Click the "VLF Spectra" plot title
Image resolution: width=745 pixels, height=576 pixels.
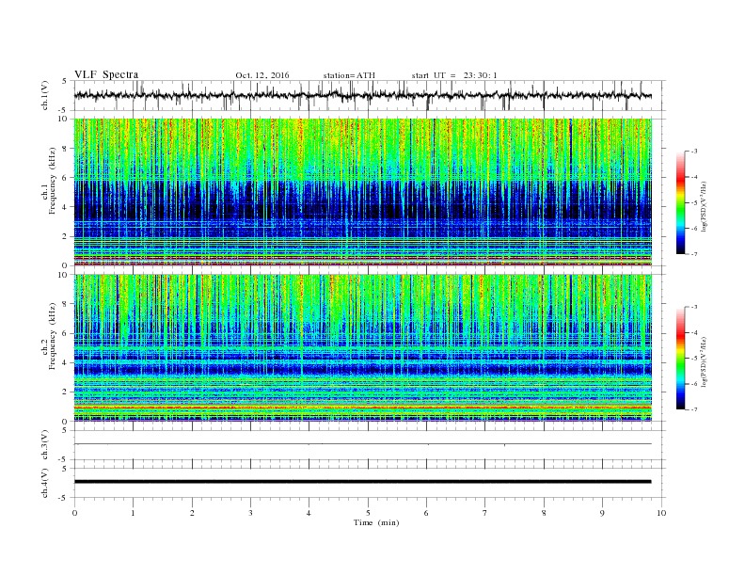click(x=106, y=74)
